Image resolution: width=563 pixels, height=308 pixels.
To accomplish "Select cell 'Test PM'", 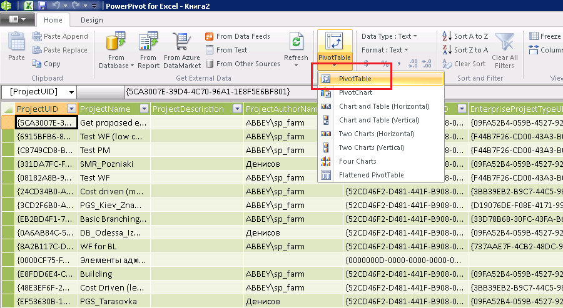I will pos(114,150).
